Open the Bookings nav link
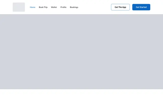 pos(74,7)
